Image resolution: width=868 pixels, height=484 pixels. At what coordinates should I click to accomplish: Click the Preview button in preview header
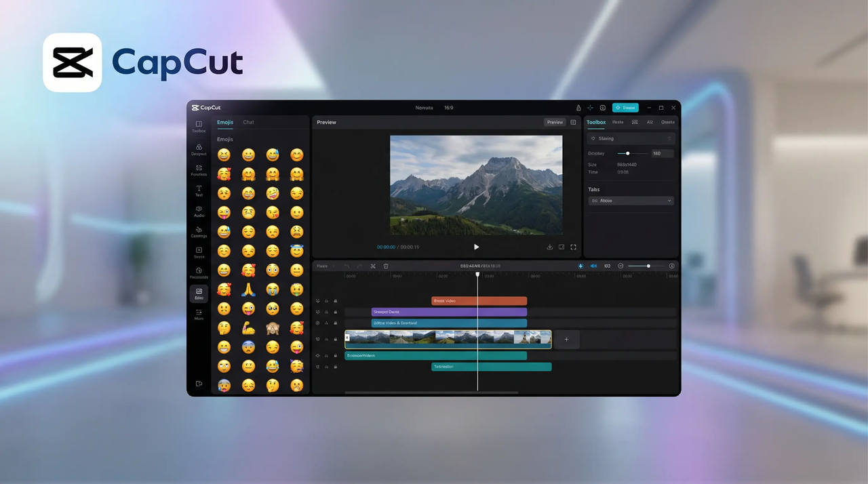coord(555,123)
